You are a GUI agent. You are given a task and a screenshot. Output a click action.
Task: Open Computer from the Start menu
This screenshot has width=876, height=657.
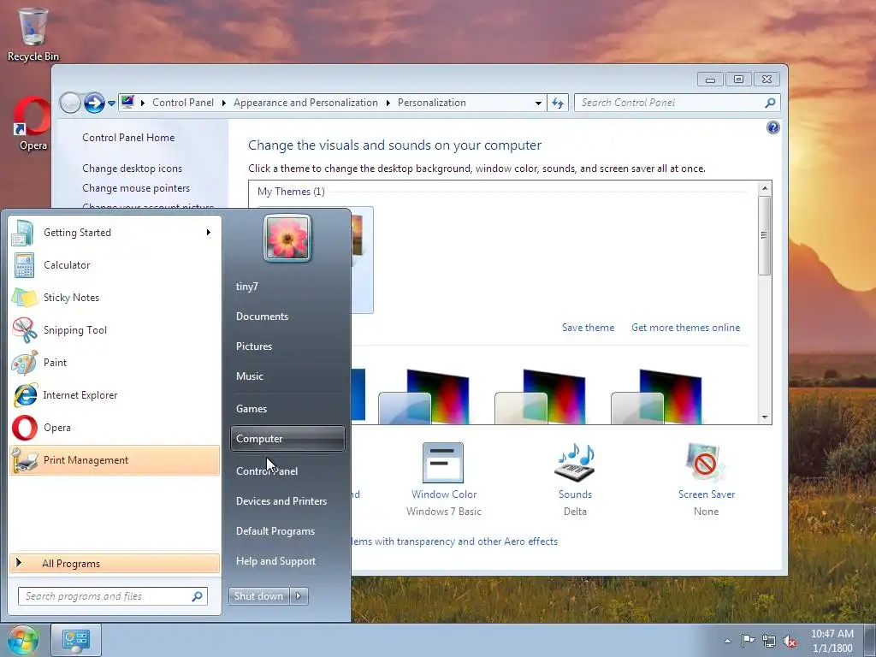click(x=287, y=439)
